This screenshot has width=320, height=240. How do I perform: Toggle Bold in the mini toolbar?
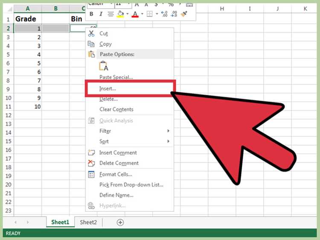click(x=91, y=14)
